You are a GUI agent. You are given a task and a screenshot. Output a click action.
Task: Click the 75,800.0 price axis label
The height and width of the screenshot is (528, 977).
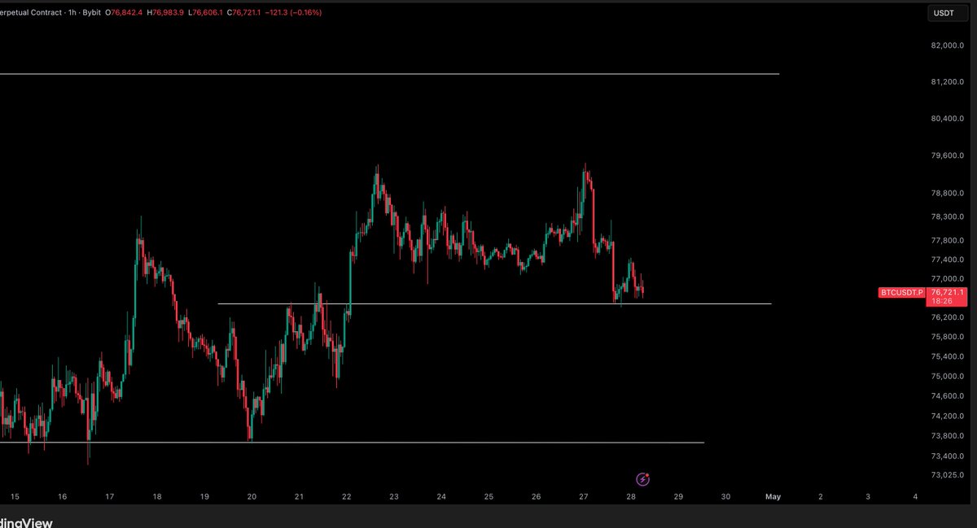click(x=947, y=337)
